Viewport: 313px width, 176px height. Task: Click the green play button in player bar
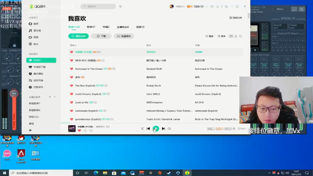pos(156,129)
